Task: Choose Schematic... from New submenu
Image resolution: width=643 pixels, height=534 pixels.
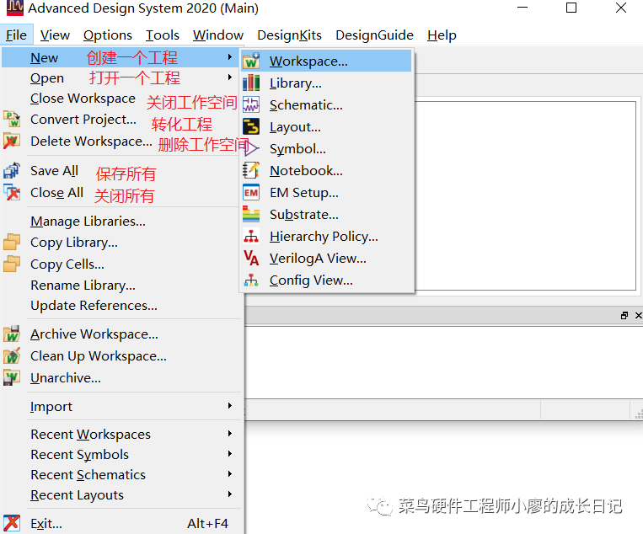Action: [x=326, y=105]
